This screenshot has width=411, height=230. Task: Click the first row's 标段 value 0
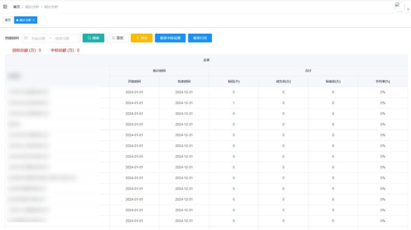[234, 92]
